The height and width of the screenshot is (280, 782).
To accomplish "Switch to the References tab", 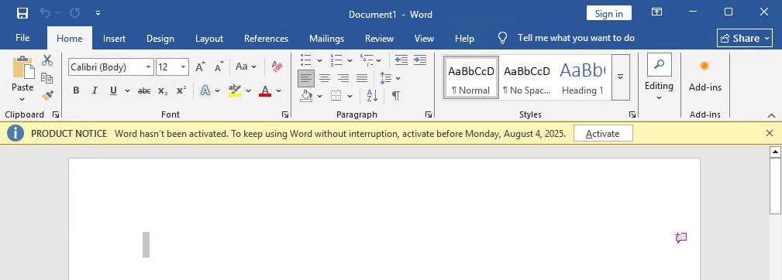I will point(266,39).
